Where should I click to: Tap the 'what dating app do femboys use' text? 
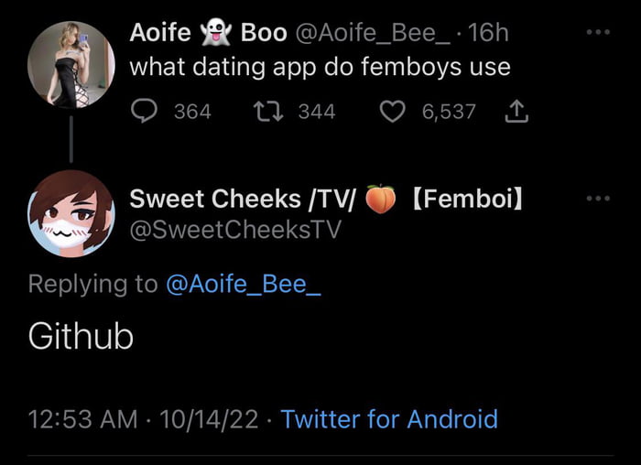[319, 67]
